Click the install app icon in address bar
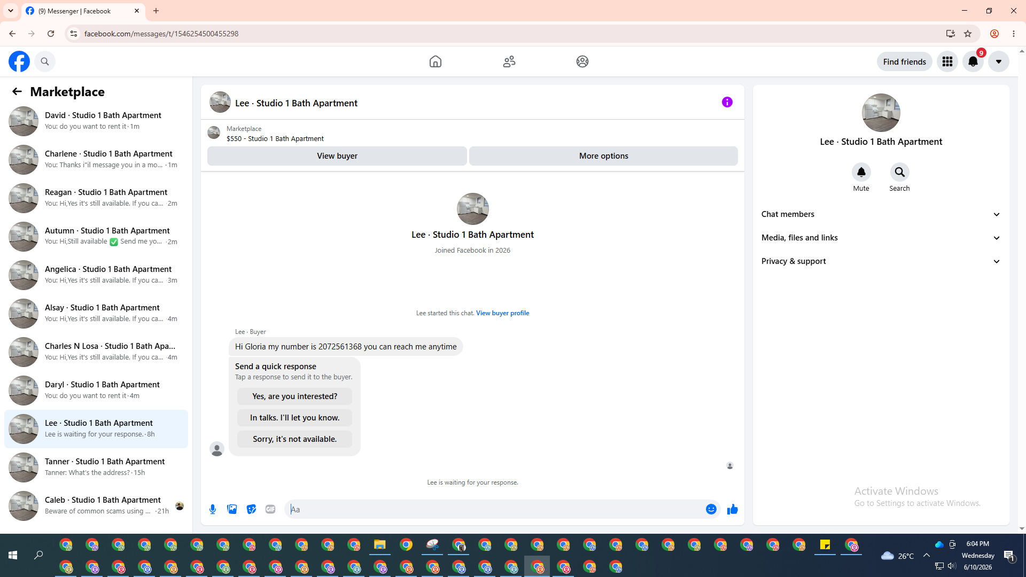 coord(951,34)
